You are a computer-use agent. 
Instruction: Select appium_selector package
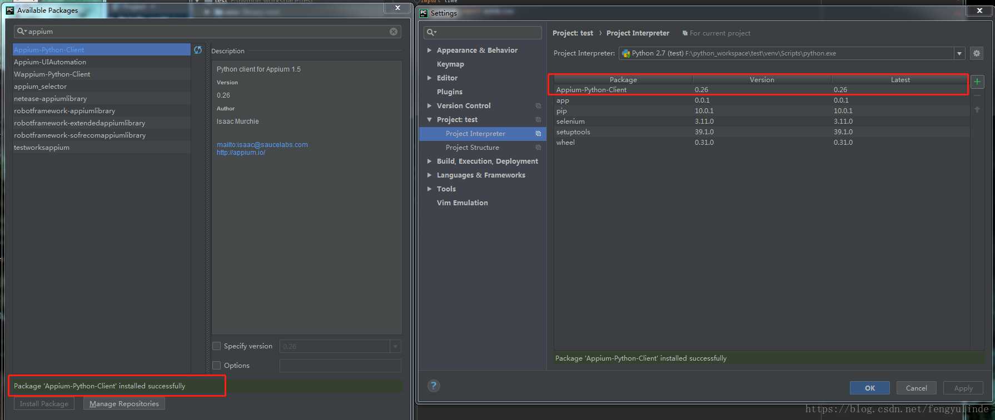pyautogui.click(x=102, y=87)
